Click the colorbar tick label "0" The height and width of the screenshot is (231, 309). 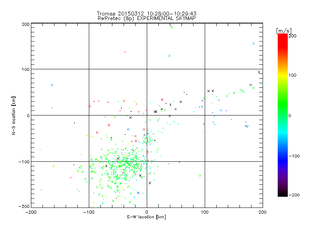[290, 115]
